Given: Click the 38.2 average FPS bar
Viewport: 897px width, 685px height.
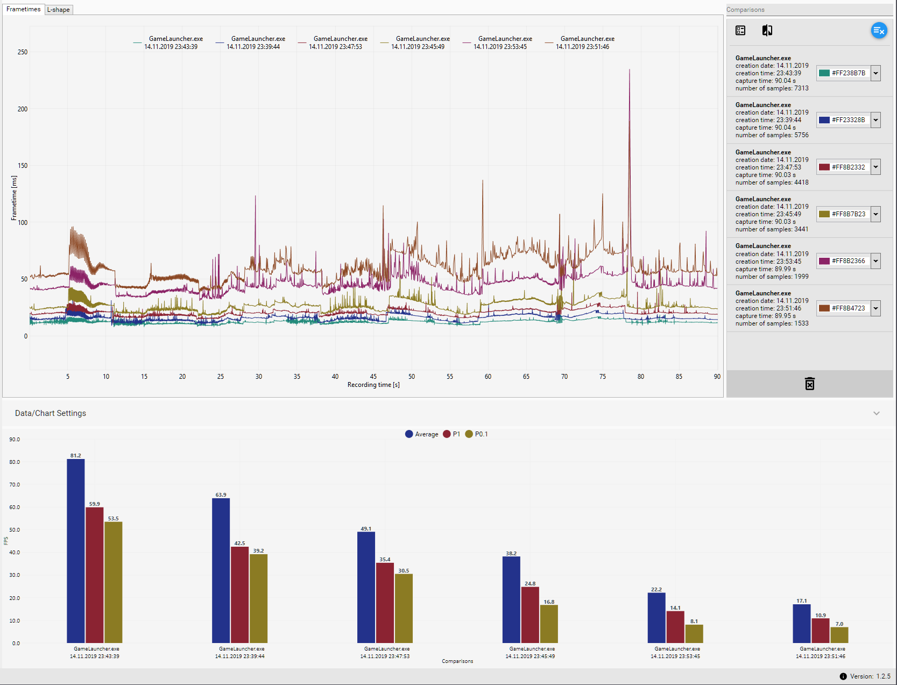Looking at the screenshot, I should point(511,599).
